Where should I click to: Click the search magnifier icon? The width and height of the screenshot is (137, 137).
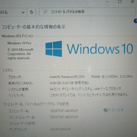pyautogui.click(x=45, y=12)
